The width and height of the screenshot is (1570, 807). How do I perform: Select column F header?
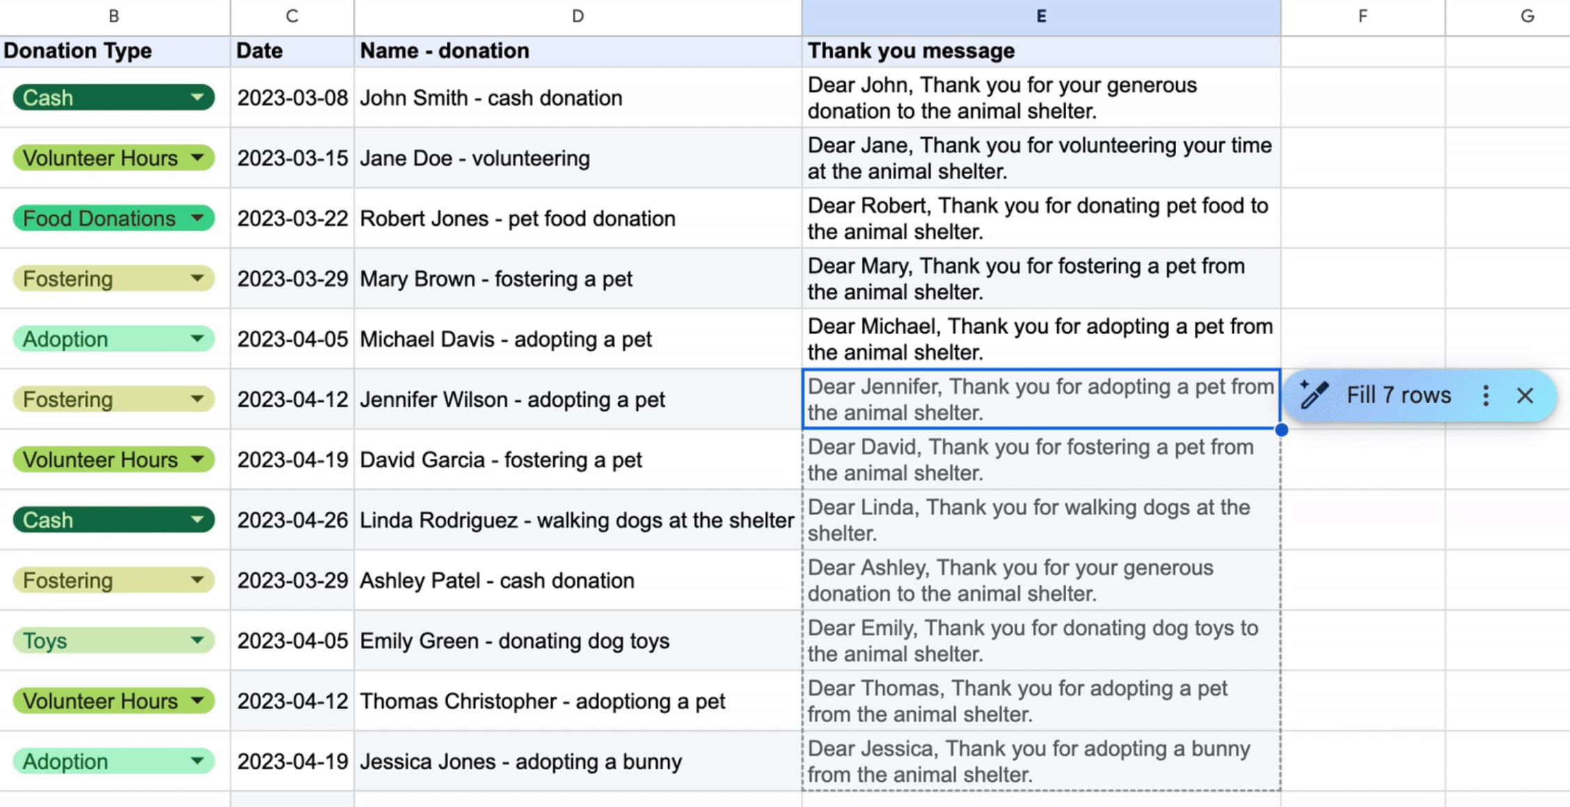[x=1362, y=17]
